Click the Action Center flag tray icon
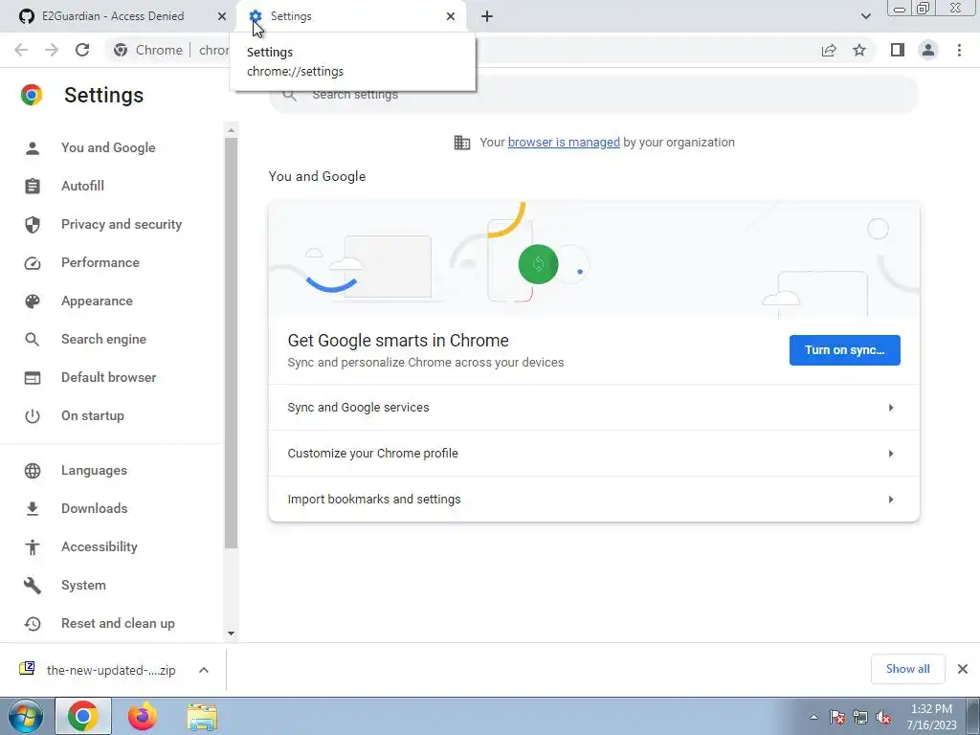 [x=836, y=717]
